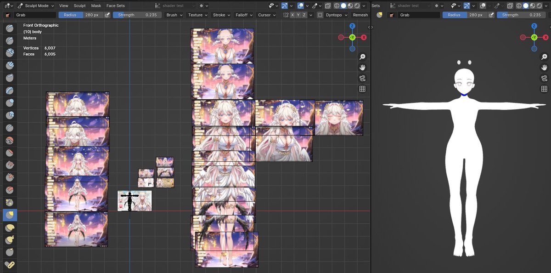
Task: Toggle X axis symmetry
Action: pyautogui.click(x=292, y=15)
